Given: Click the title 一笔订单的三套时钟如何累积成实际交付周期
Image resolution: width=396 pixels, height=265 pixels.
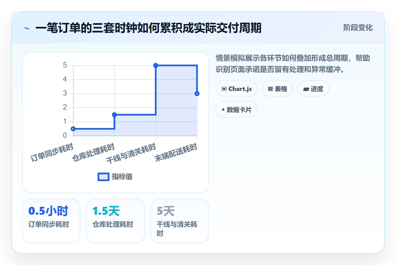Looking at the screenshot, I should click(148, 28).
